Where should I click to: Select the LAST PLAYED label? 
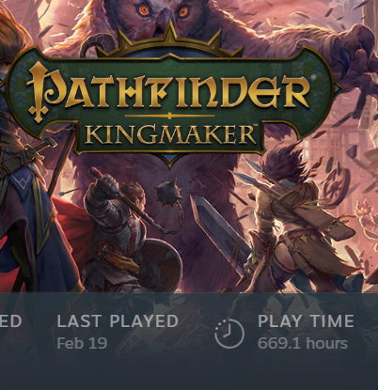coord(118,321)
